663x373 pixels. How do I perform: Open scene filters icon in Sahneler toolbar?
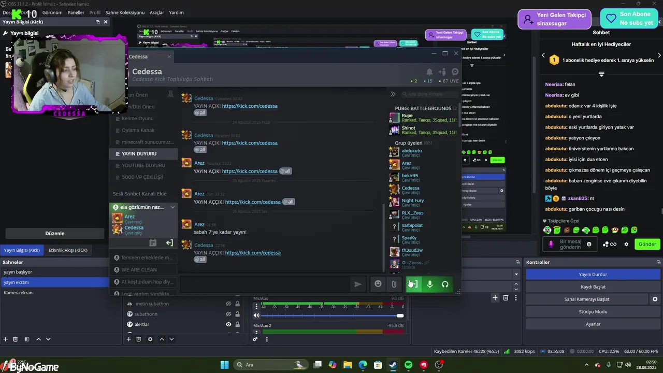tap(27, 339)
